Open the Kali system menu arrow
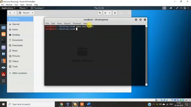Screen dimensions: 191x107 (188, 8)
